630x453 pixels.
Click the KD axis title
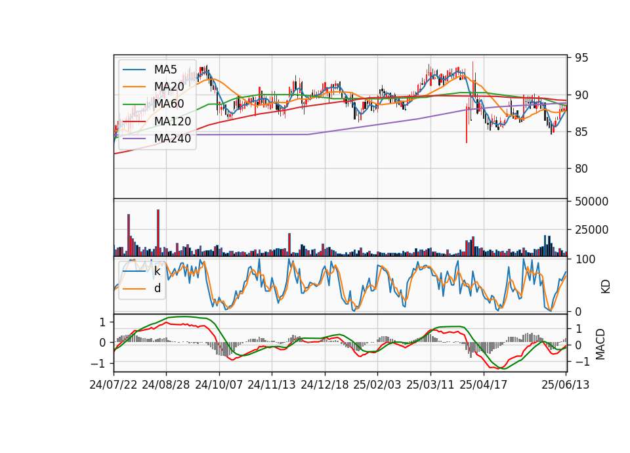[606, 286]
